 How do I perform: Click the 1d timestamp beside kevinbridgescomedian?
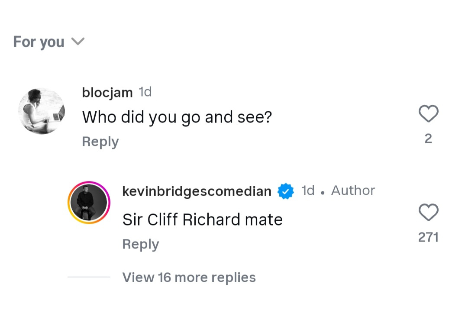point(308,190)
